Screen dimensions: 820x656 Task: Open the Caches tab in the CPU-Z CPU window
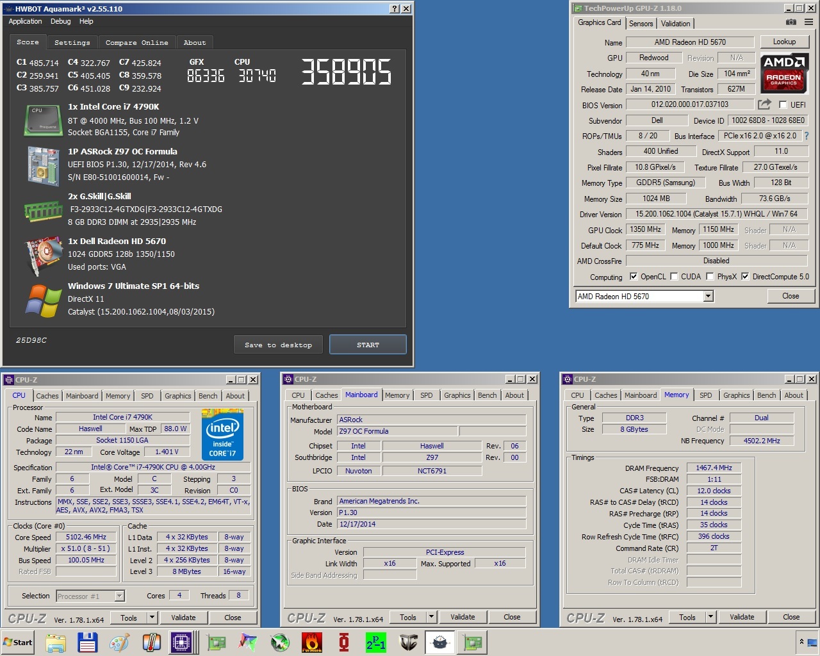pyautogui.click(x=47, y=396)
